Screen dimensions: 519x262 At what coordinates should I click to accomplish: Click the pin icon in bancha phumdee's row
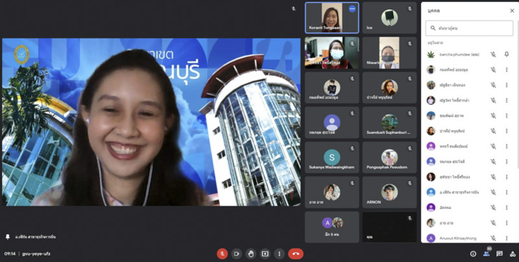pyautogui.click(x=506, y=54)
